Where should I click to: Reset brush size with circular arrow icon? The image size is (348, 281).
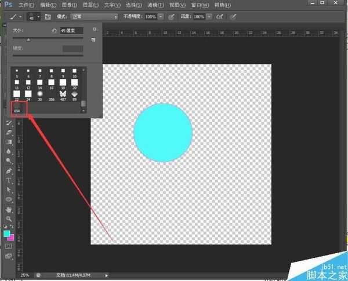tap(54, 30)
